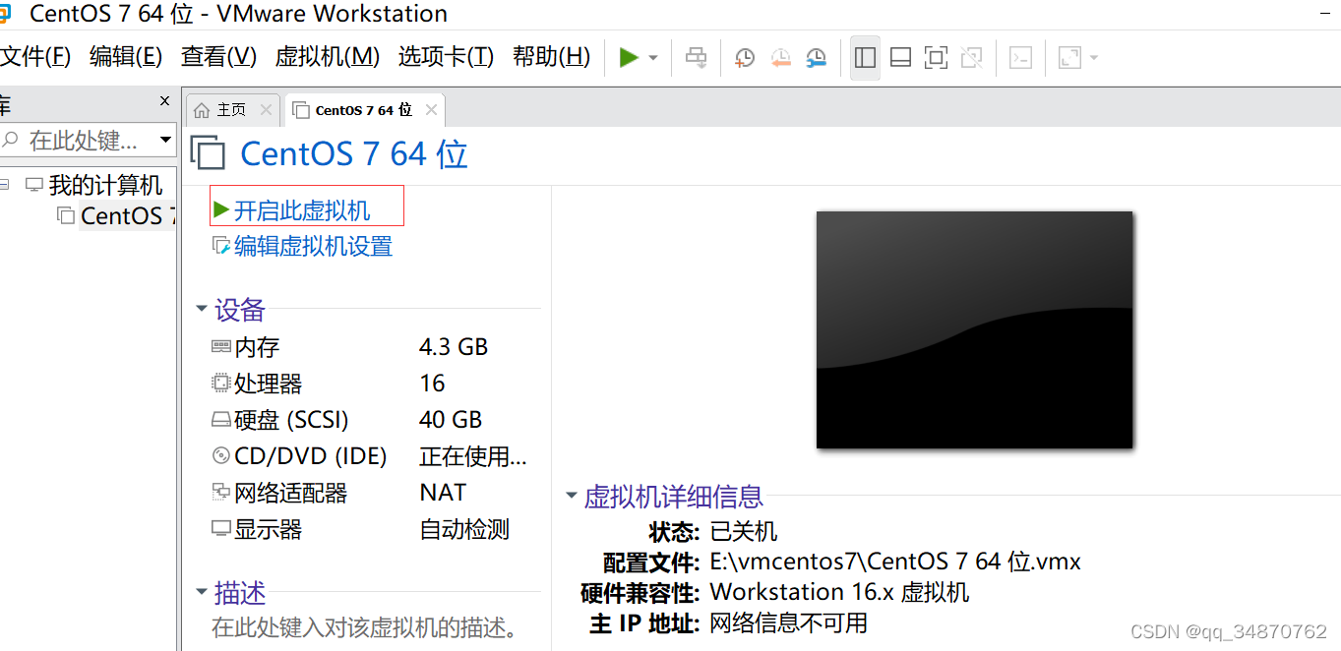Collapse the 设备 section
The image size is (1341, 651).
[202, 310]
